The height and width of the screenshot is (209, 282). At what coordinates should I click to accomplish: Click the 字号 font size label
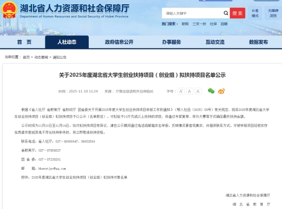171,91
